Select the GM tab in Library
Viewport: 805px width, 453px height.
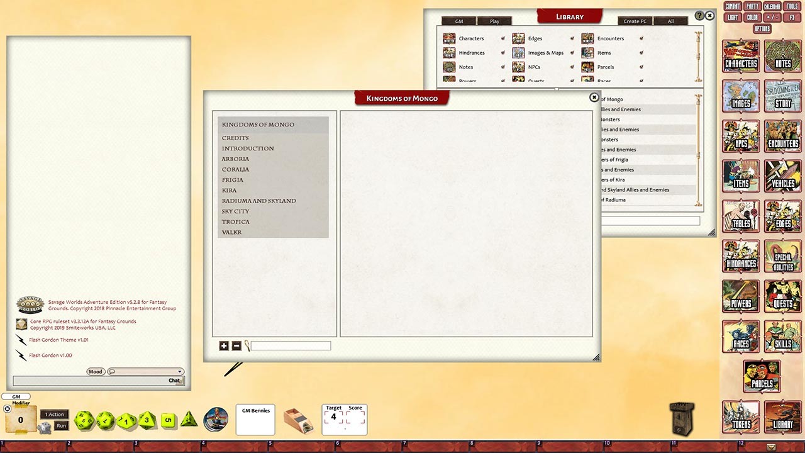tap(459, 21)
